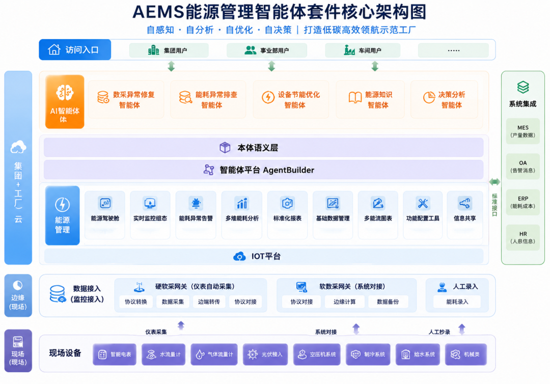Click the green 标准接口 double arrow
This screenshot has height=384, width=550.
tap(494, 182)
